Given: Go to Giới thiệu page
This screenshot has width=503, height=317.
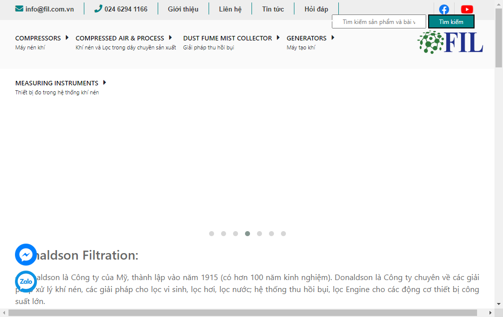Looking at the screenshot, I should tap(183, 9).
